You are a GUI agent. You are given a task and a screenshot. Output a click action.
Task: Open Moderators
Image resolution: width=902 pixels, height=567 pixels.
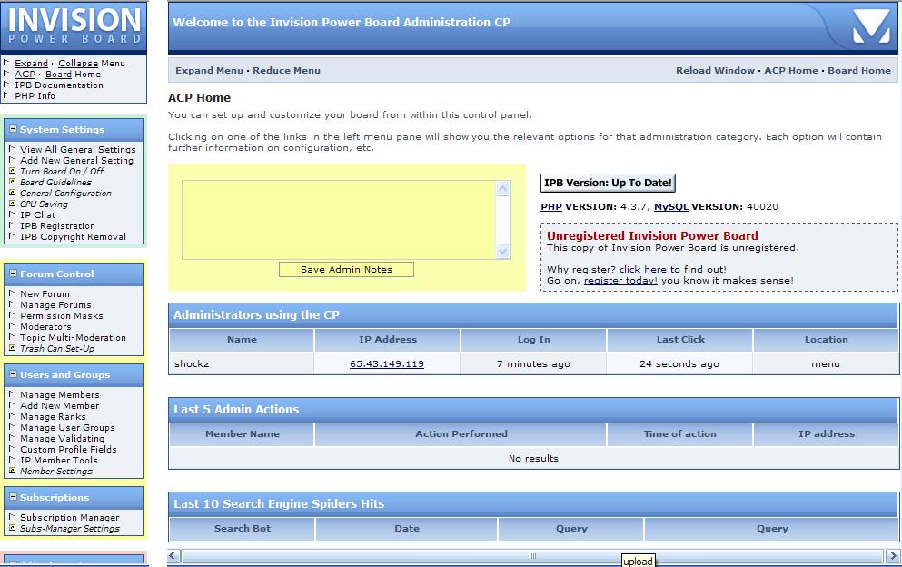45,327
